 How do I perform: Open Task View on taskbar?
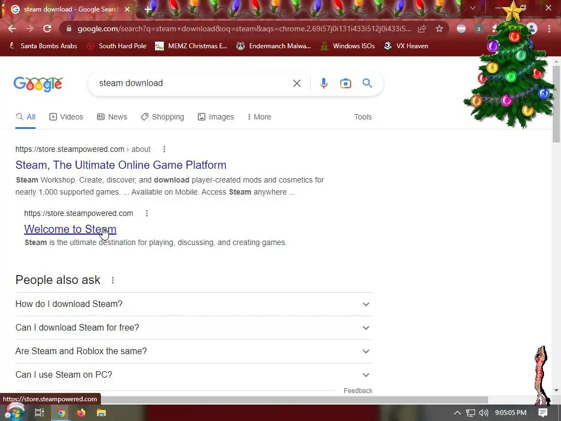coord(39,413)
